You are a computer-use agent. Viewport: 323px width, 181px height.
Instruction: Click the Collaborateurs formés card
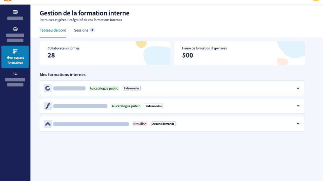click(x=105, y=53)
